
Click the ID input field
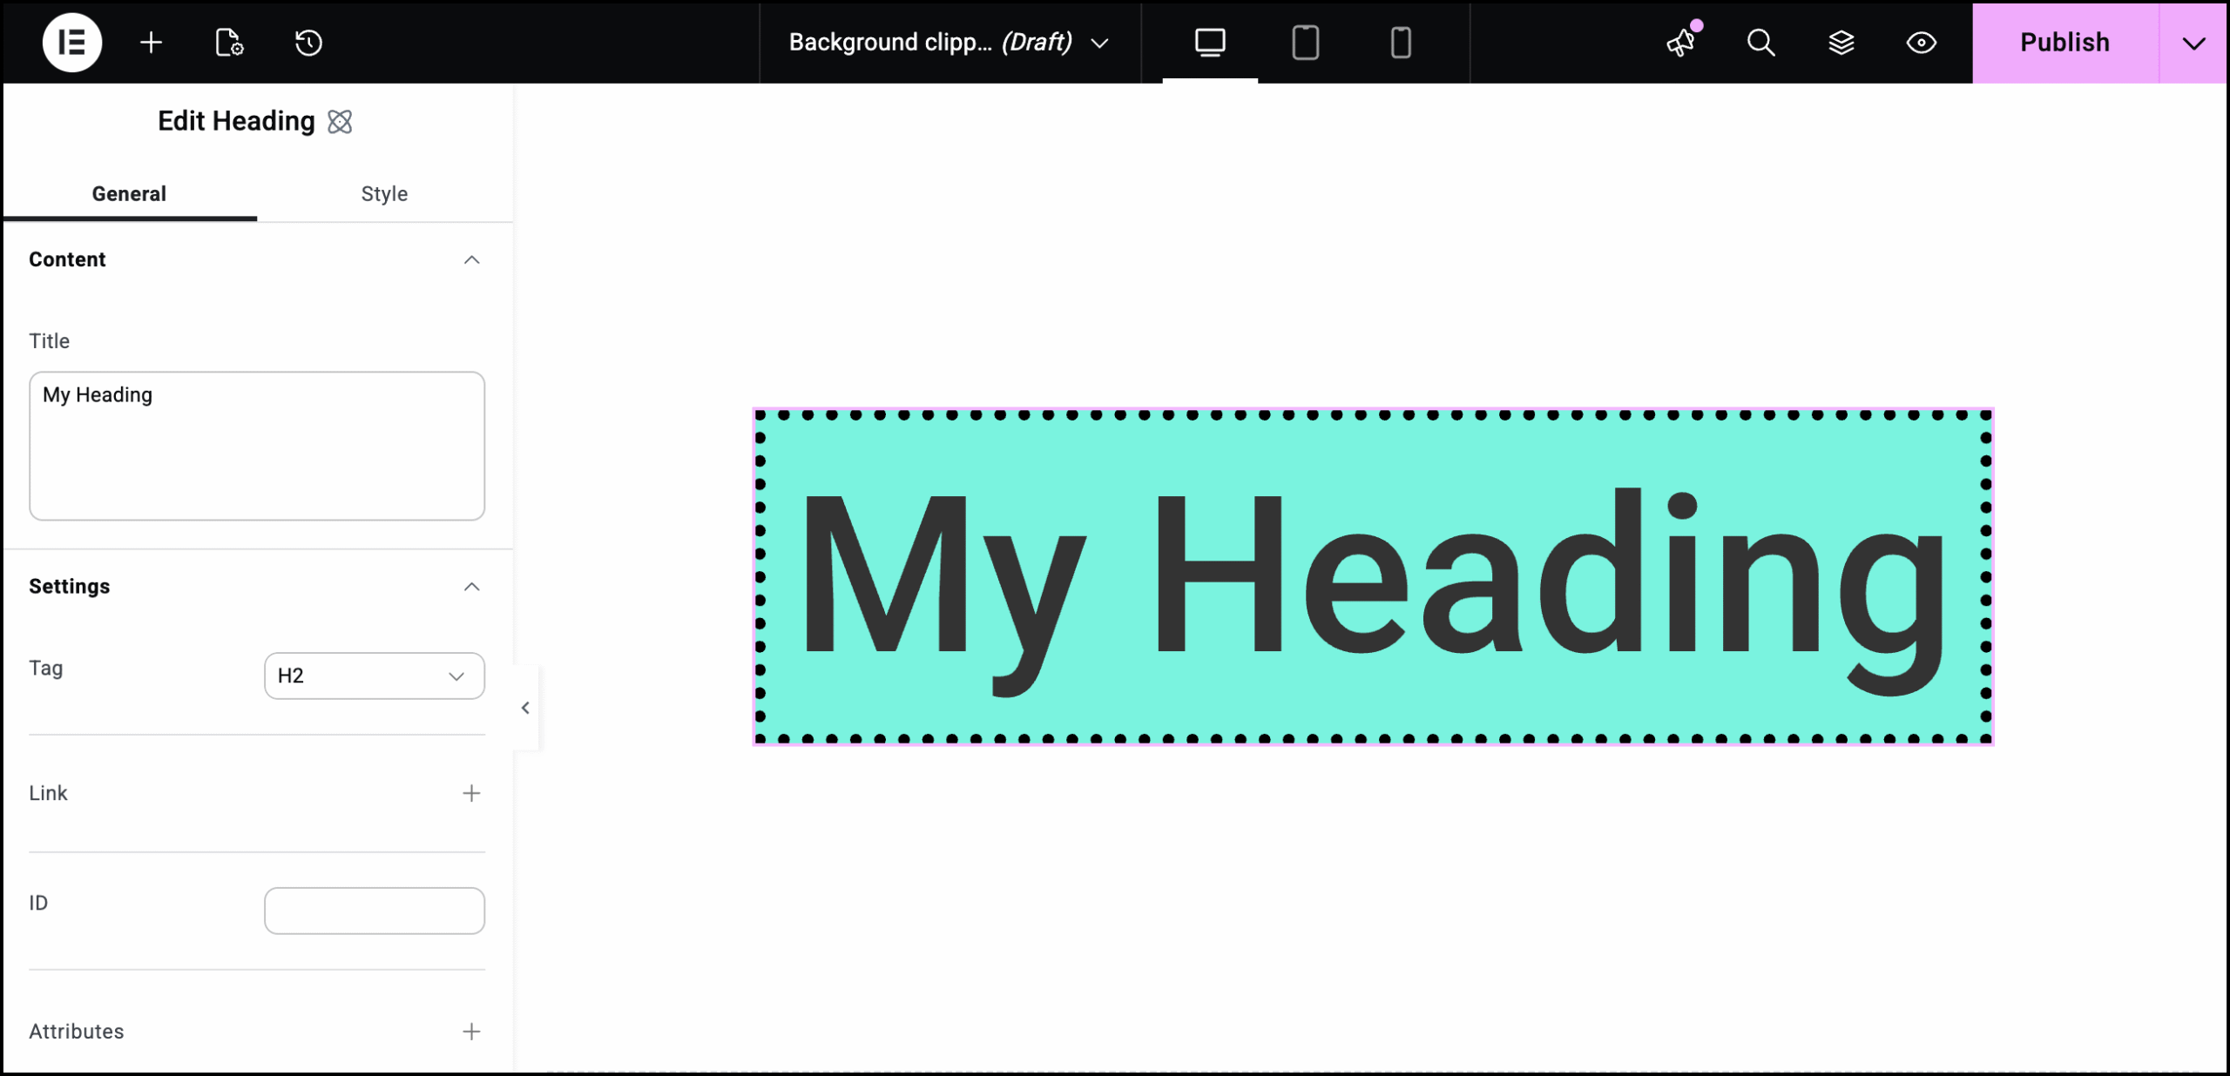coord(374,911)
